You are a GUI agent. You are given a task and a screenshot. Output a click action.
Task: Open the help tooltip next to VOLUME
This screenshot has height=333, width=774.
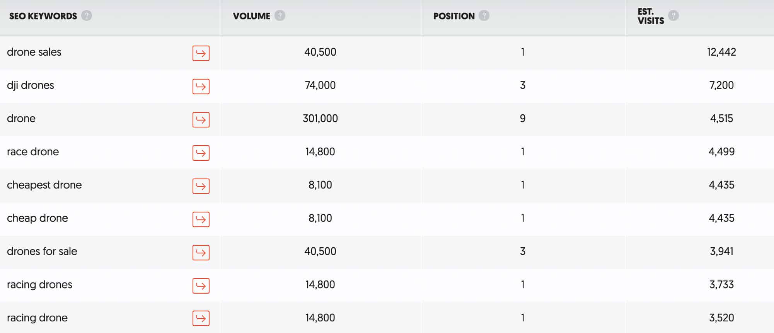[280, 16]
